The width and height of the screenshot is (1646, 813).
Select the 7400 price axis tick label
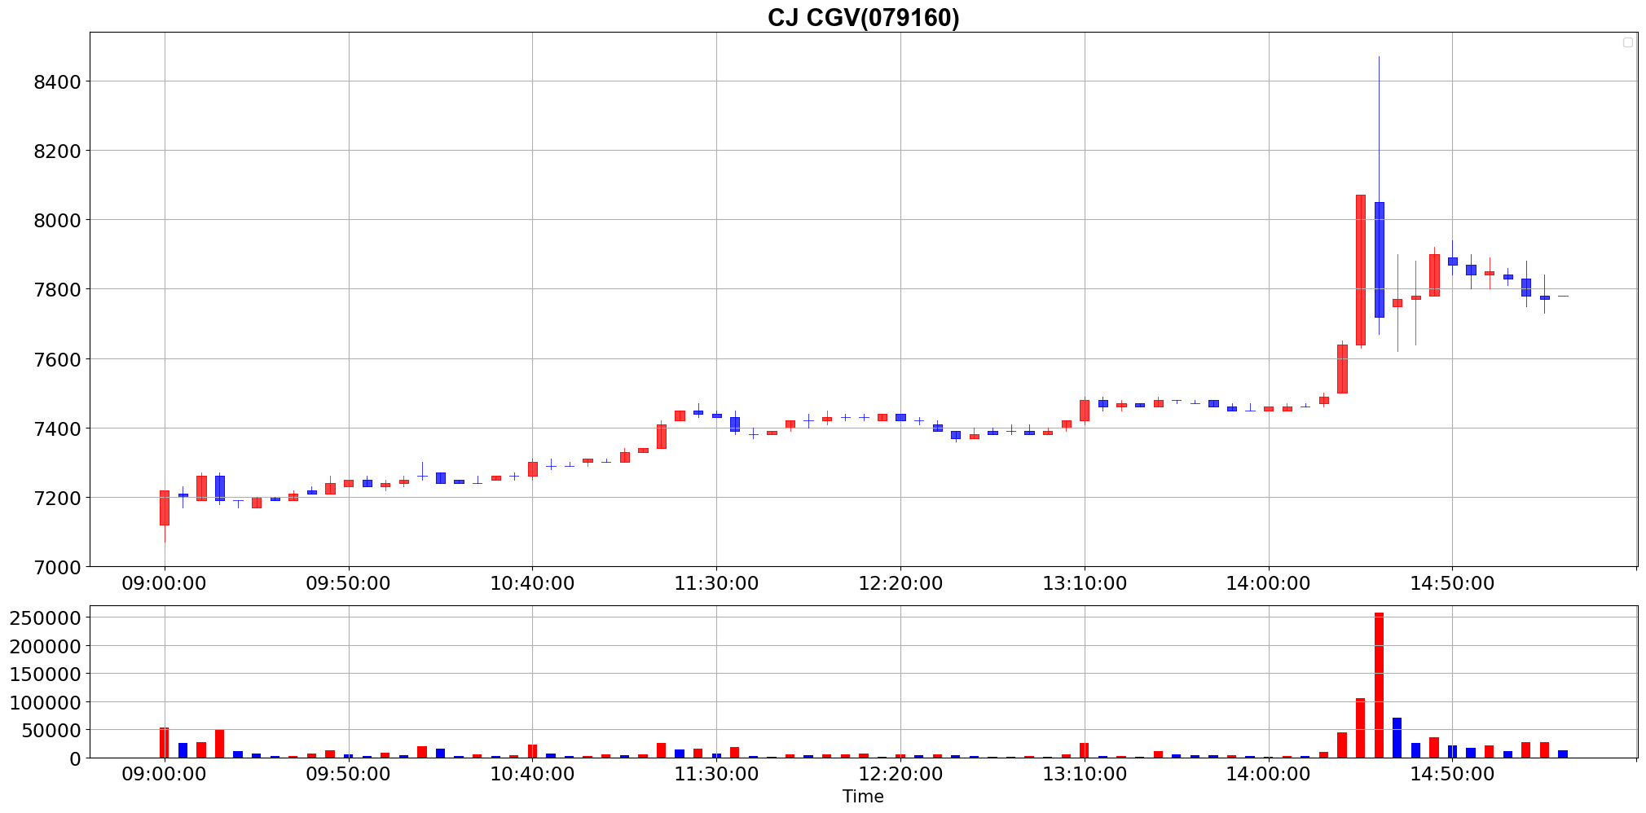(x=57, y=428)
